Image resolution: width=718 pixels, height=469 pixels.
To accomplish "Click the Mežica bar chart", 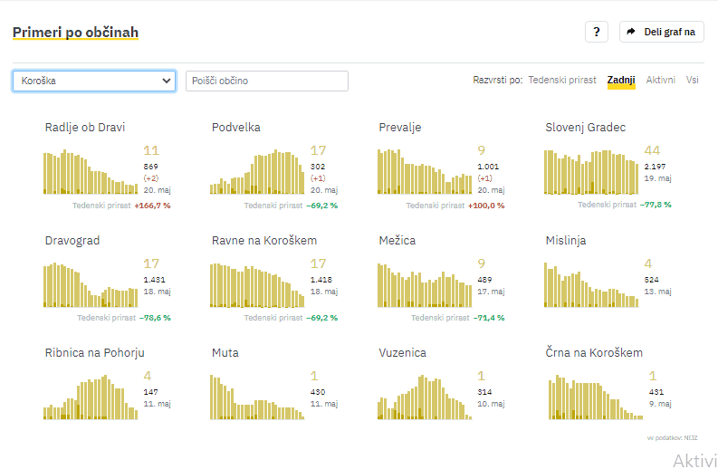I will click(x=425, y=285).
